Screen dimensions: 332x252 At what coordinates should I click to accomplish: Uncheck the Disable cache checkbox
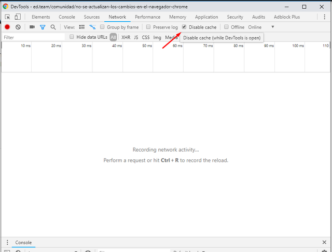pyautogui.click(x=184, y=27)
